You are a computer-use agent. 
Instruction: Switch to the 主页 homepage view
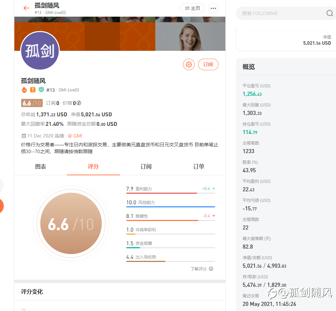click(x=193, y=8)
